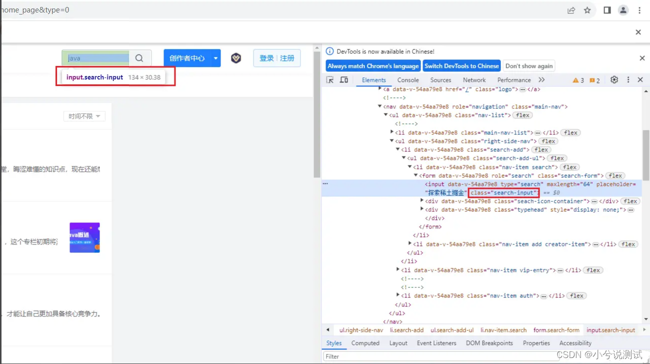Click the magnifier icon next to java search
The width and height of the screenshot is (650, 364).
(139, 58)
